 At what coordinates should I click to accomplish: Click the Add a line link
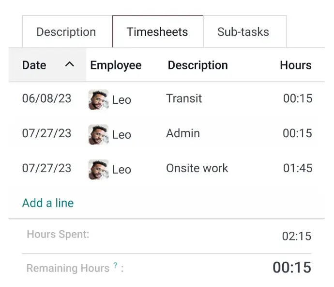click(x=48, y=203)
